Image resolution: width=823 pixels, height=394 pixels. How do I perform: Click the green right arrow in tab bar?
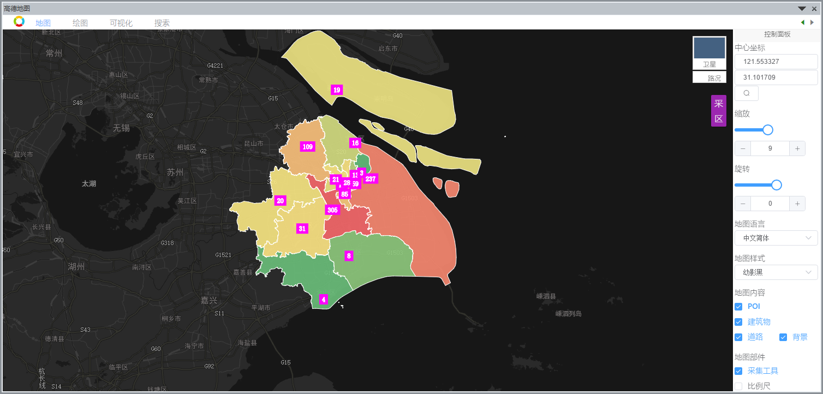(812, 22)
